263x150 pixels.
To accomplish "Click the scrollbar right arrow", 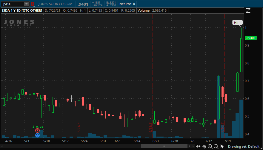I will tap(193, 146).
